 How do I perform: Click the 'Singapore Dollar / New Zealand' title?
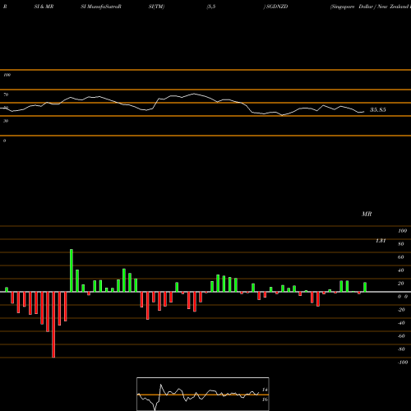coord(370,7)
